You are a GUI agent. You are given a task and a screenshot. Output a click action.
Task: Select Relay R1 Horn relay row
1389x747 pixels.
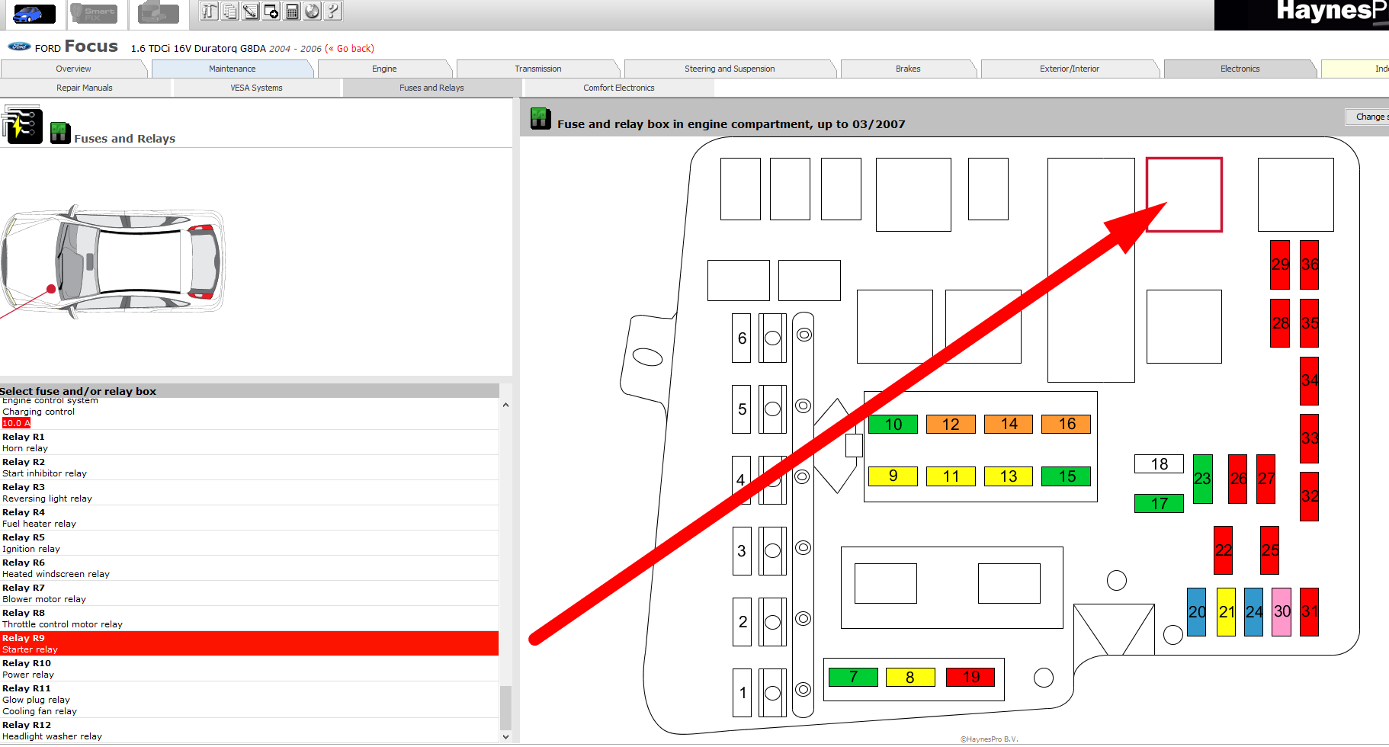click(249, 443)
